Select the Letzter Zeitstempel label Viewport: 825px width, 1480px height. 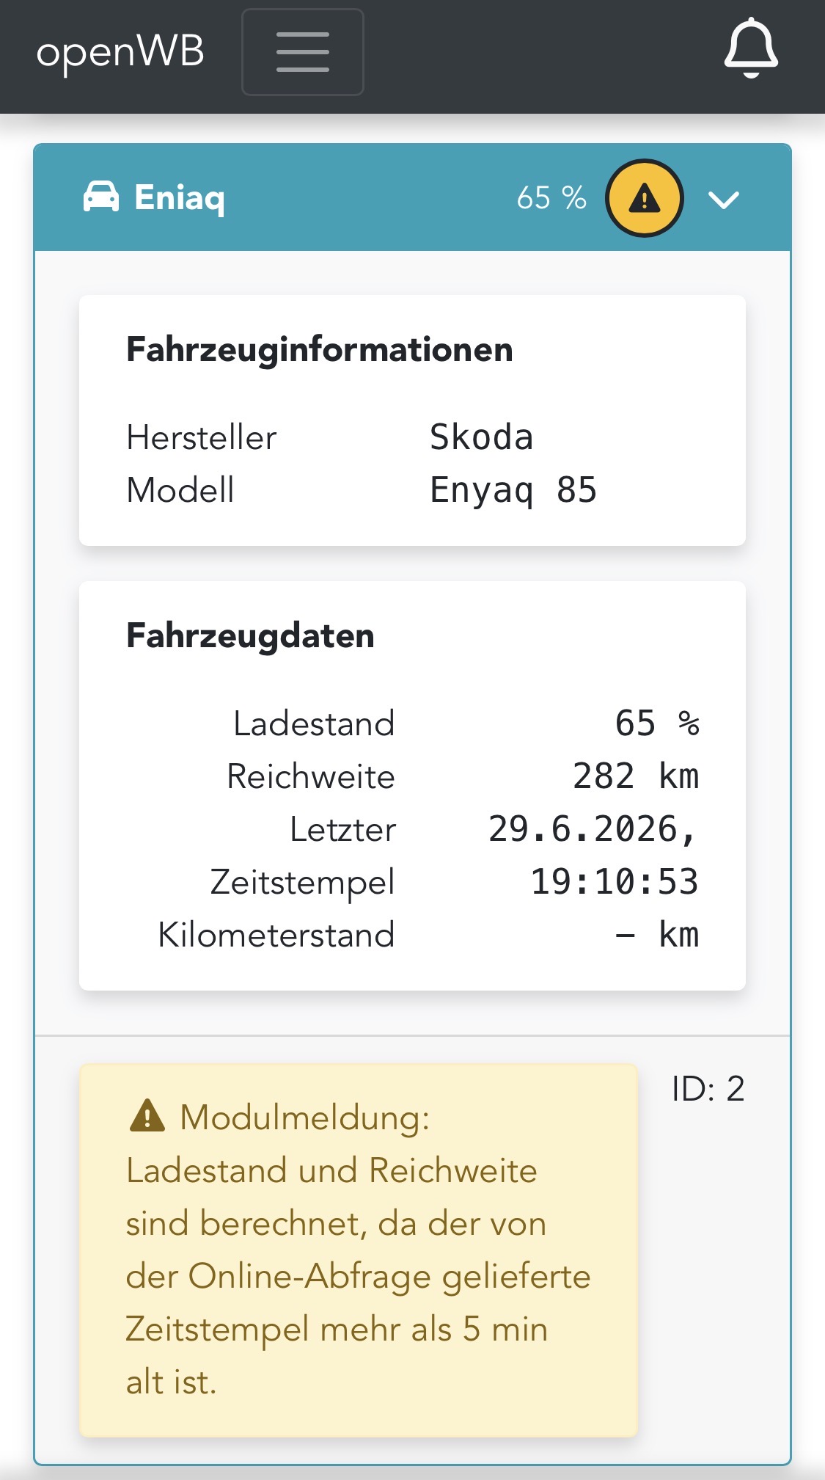303,856
